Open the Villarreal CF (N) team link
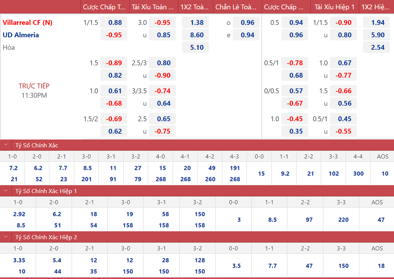 (x=28, y=22)
